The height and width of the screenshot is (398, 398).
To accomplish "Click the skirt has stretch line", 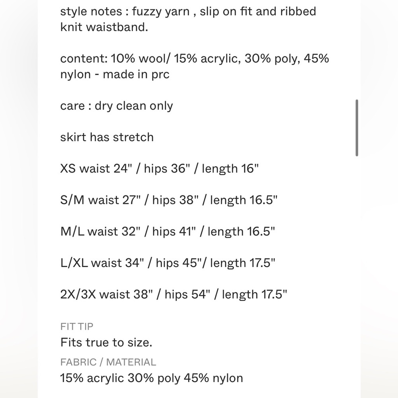I will coord(107,137).
